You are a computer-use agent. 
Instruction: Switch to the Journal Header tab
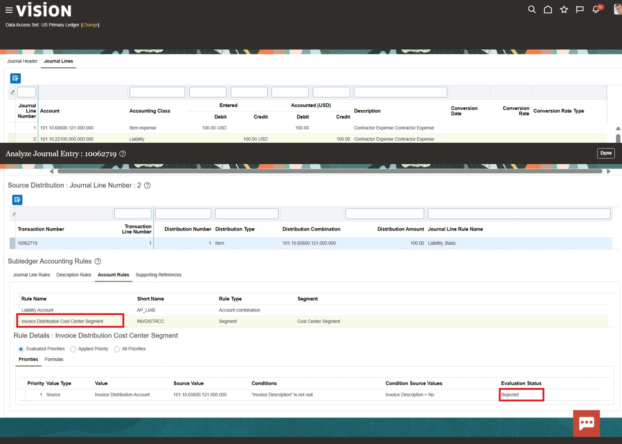[22, 61]
